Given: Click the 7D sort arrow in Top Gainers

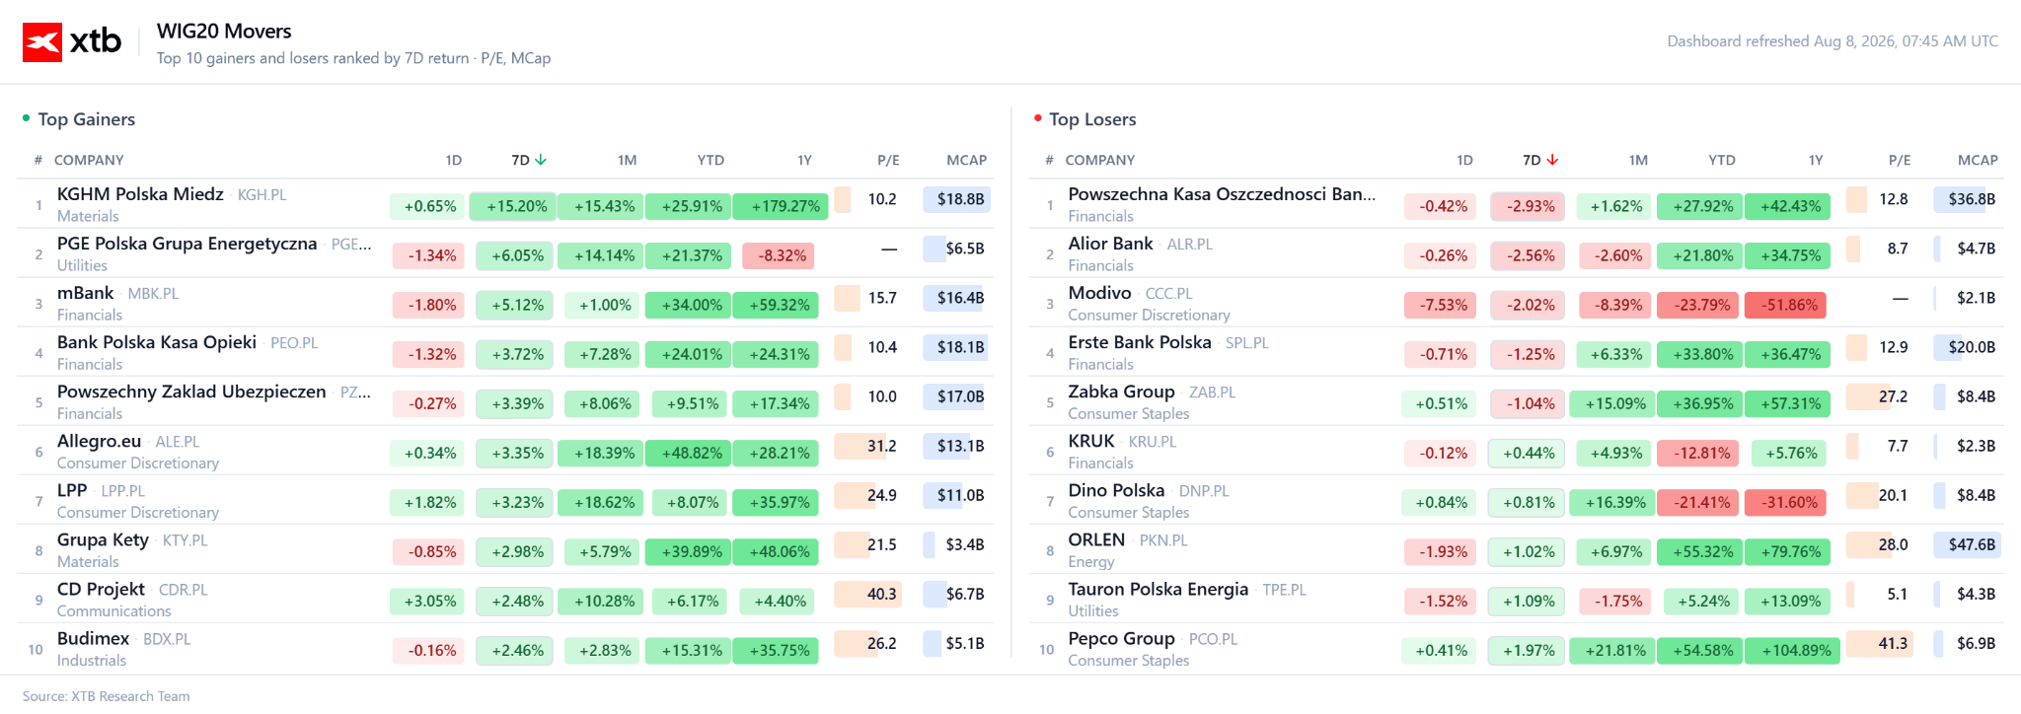Looking at the screenshot, I should click(541, 160).
